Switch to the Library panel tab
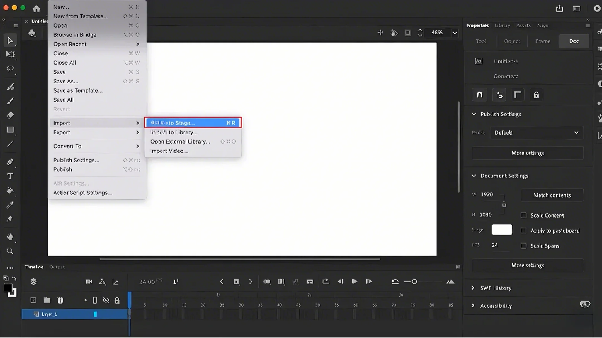Screen dimensions: 602x338 pos(502,25)
